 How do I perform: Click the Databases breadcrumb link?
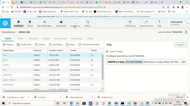[8, 32]
